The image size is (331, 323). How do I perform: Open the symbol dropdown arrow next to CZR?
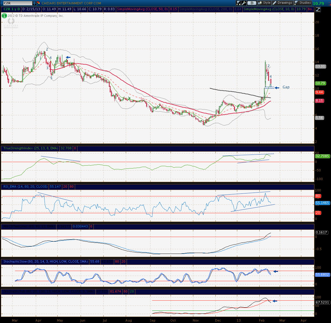34,3
